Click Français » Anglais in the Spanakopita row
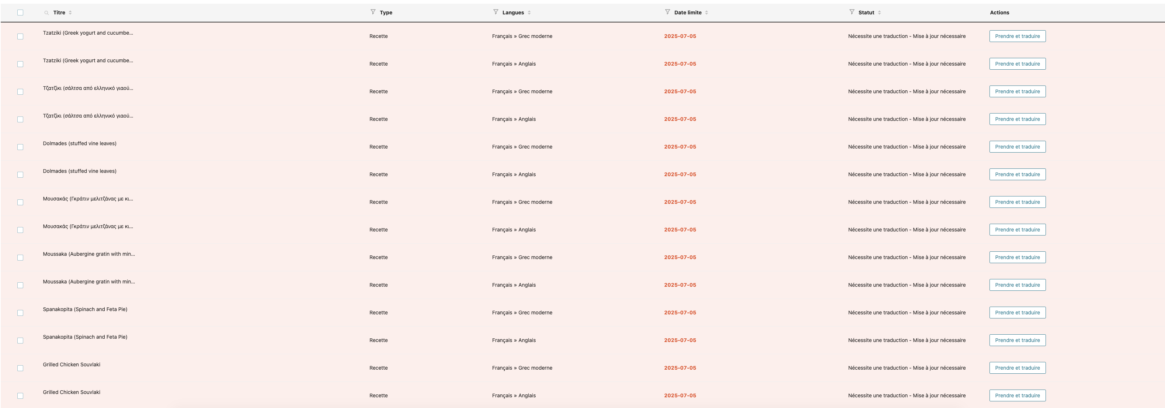The image size is (1165, 408). click(514, 340)
